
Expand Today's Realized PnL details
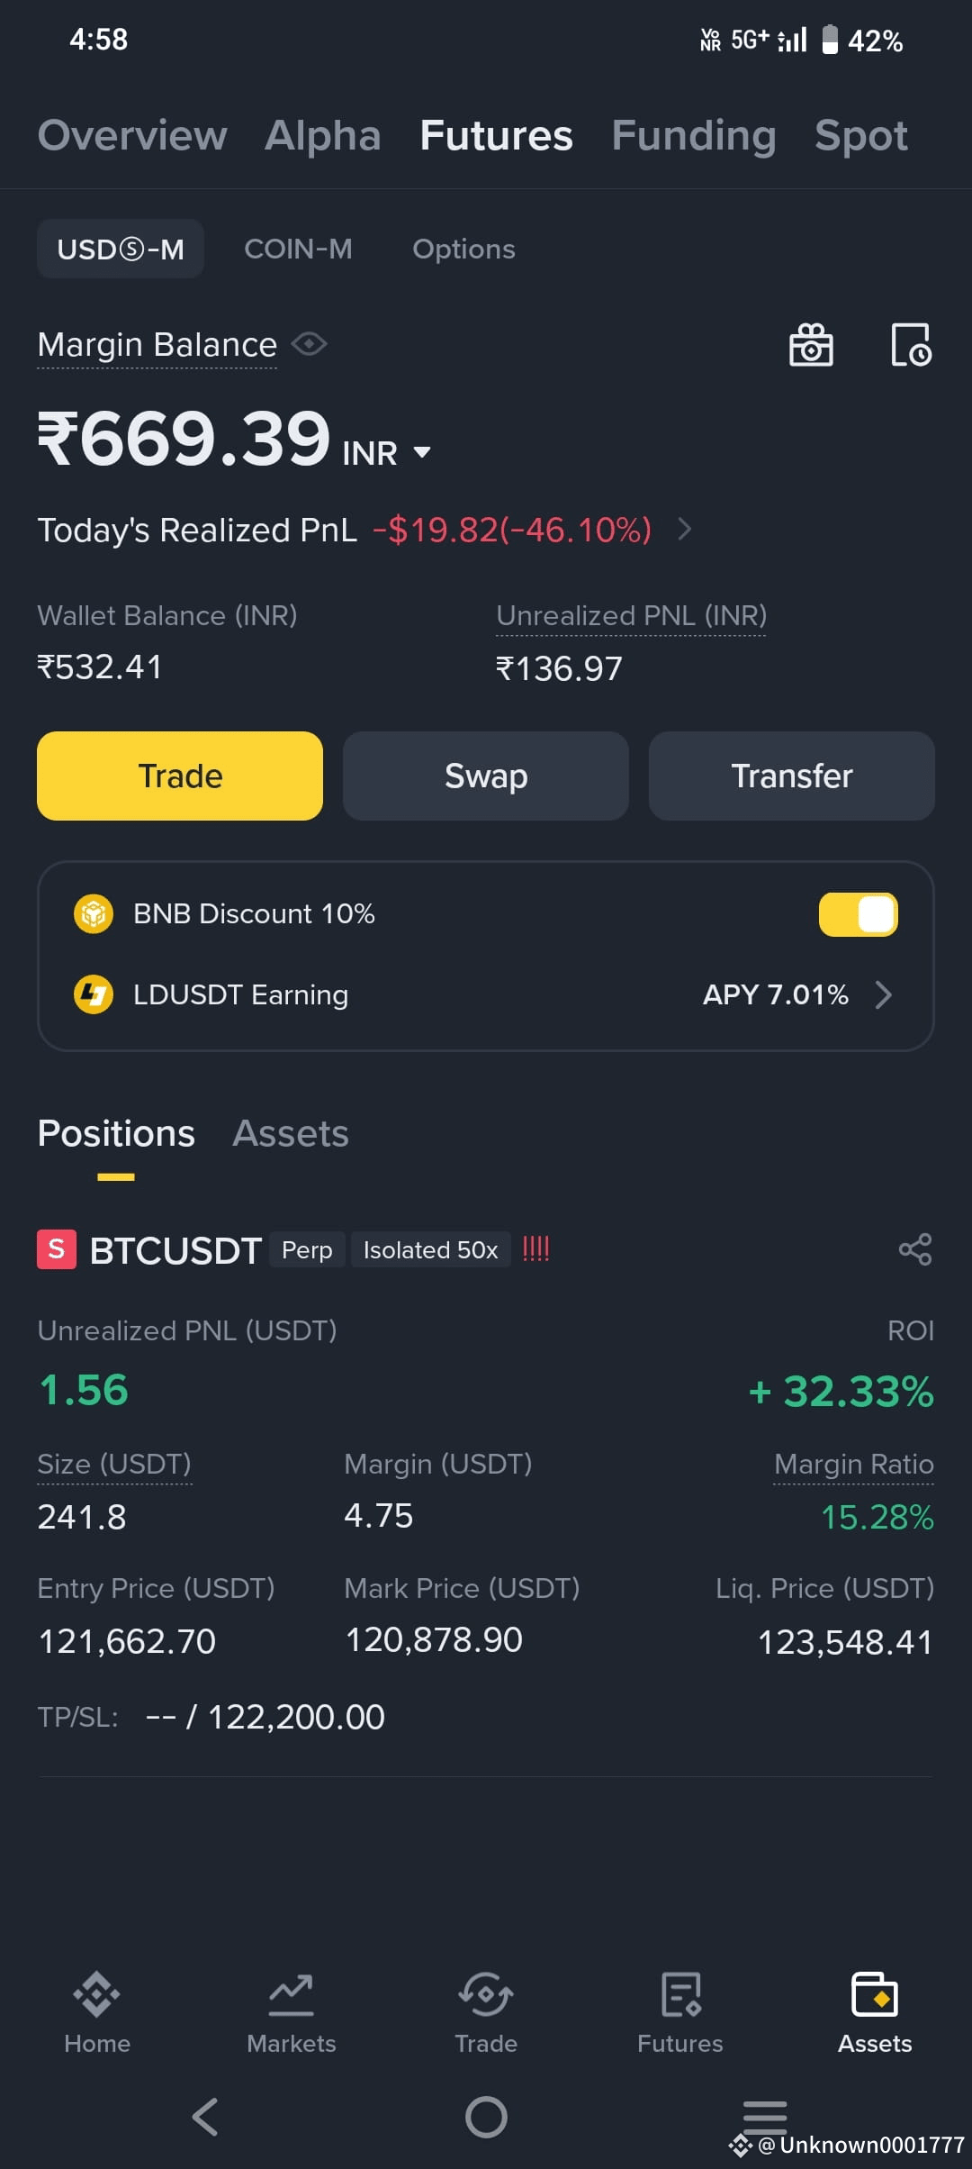(685, 529)
